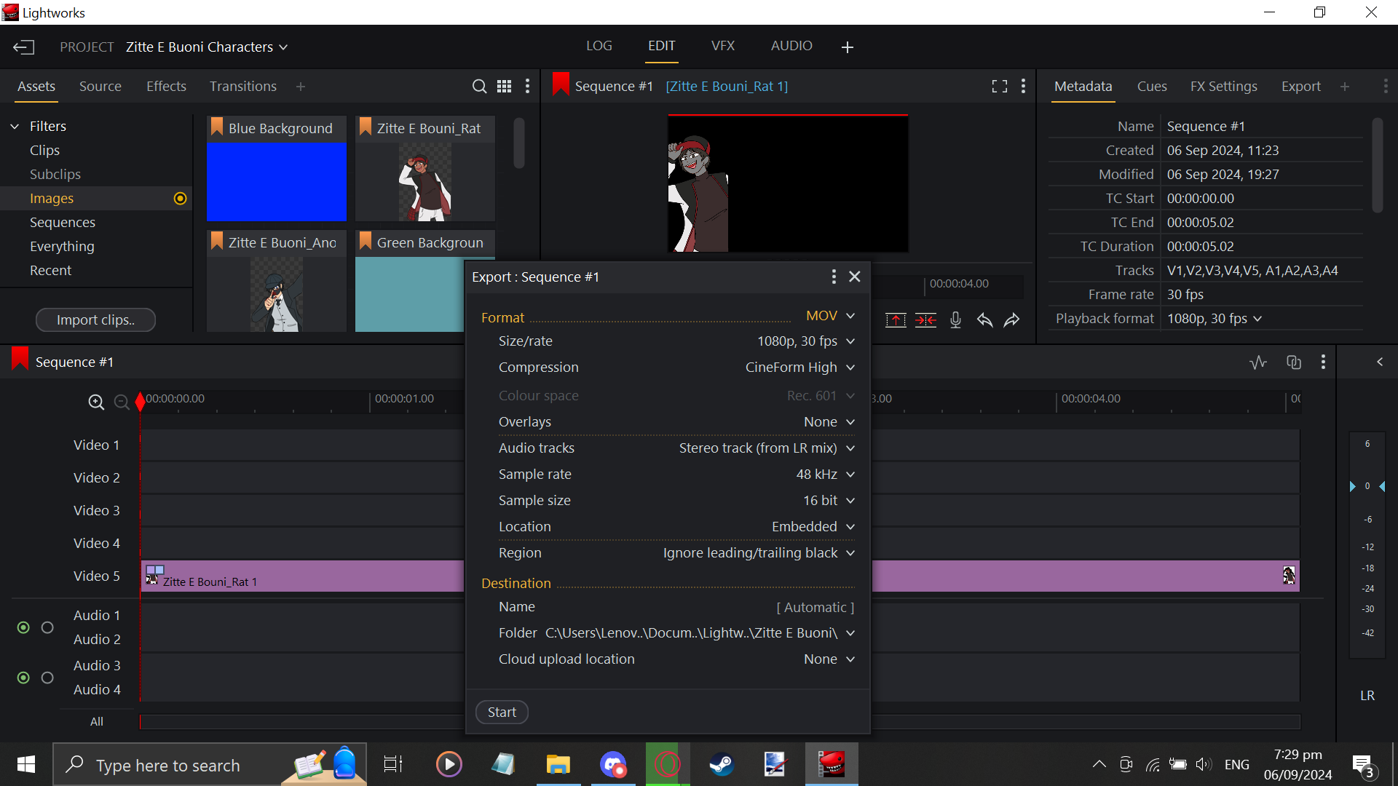This screenshot has height=786, width=1398.
Task: Open the asset search magnifier
Action: click(x=479, y=87)
